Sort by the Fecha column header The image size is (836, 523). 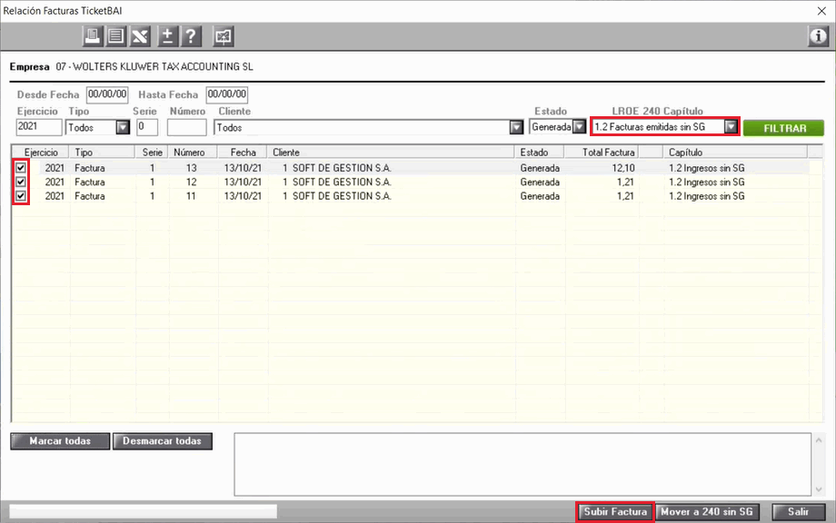click(x=244, y=153)
